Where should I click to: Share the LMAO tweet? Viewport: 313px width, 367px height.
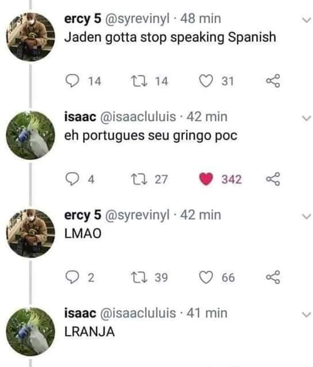click(273, 277)
